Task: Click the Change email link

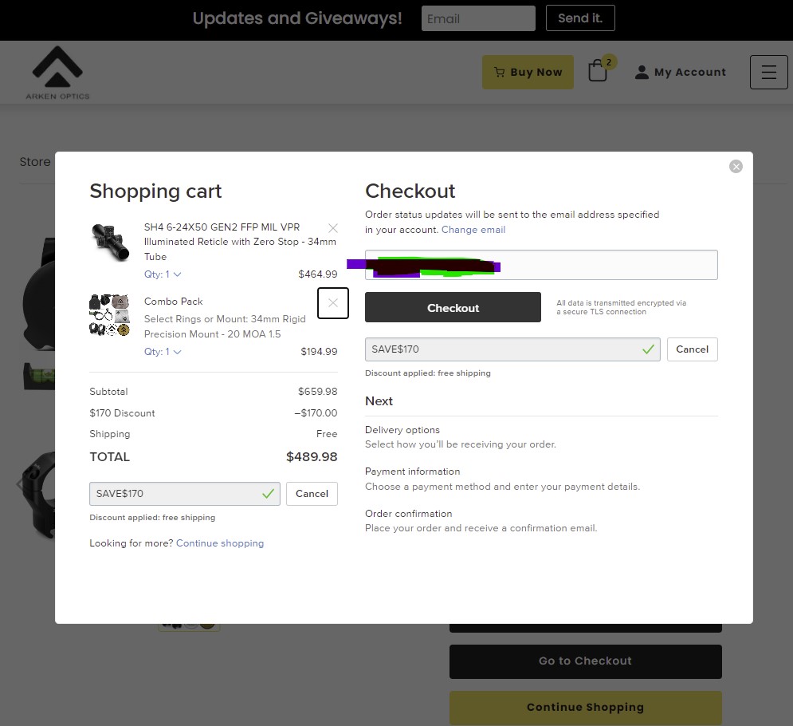Action: point(473,229)
